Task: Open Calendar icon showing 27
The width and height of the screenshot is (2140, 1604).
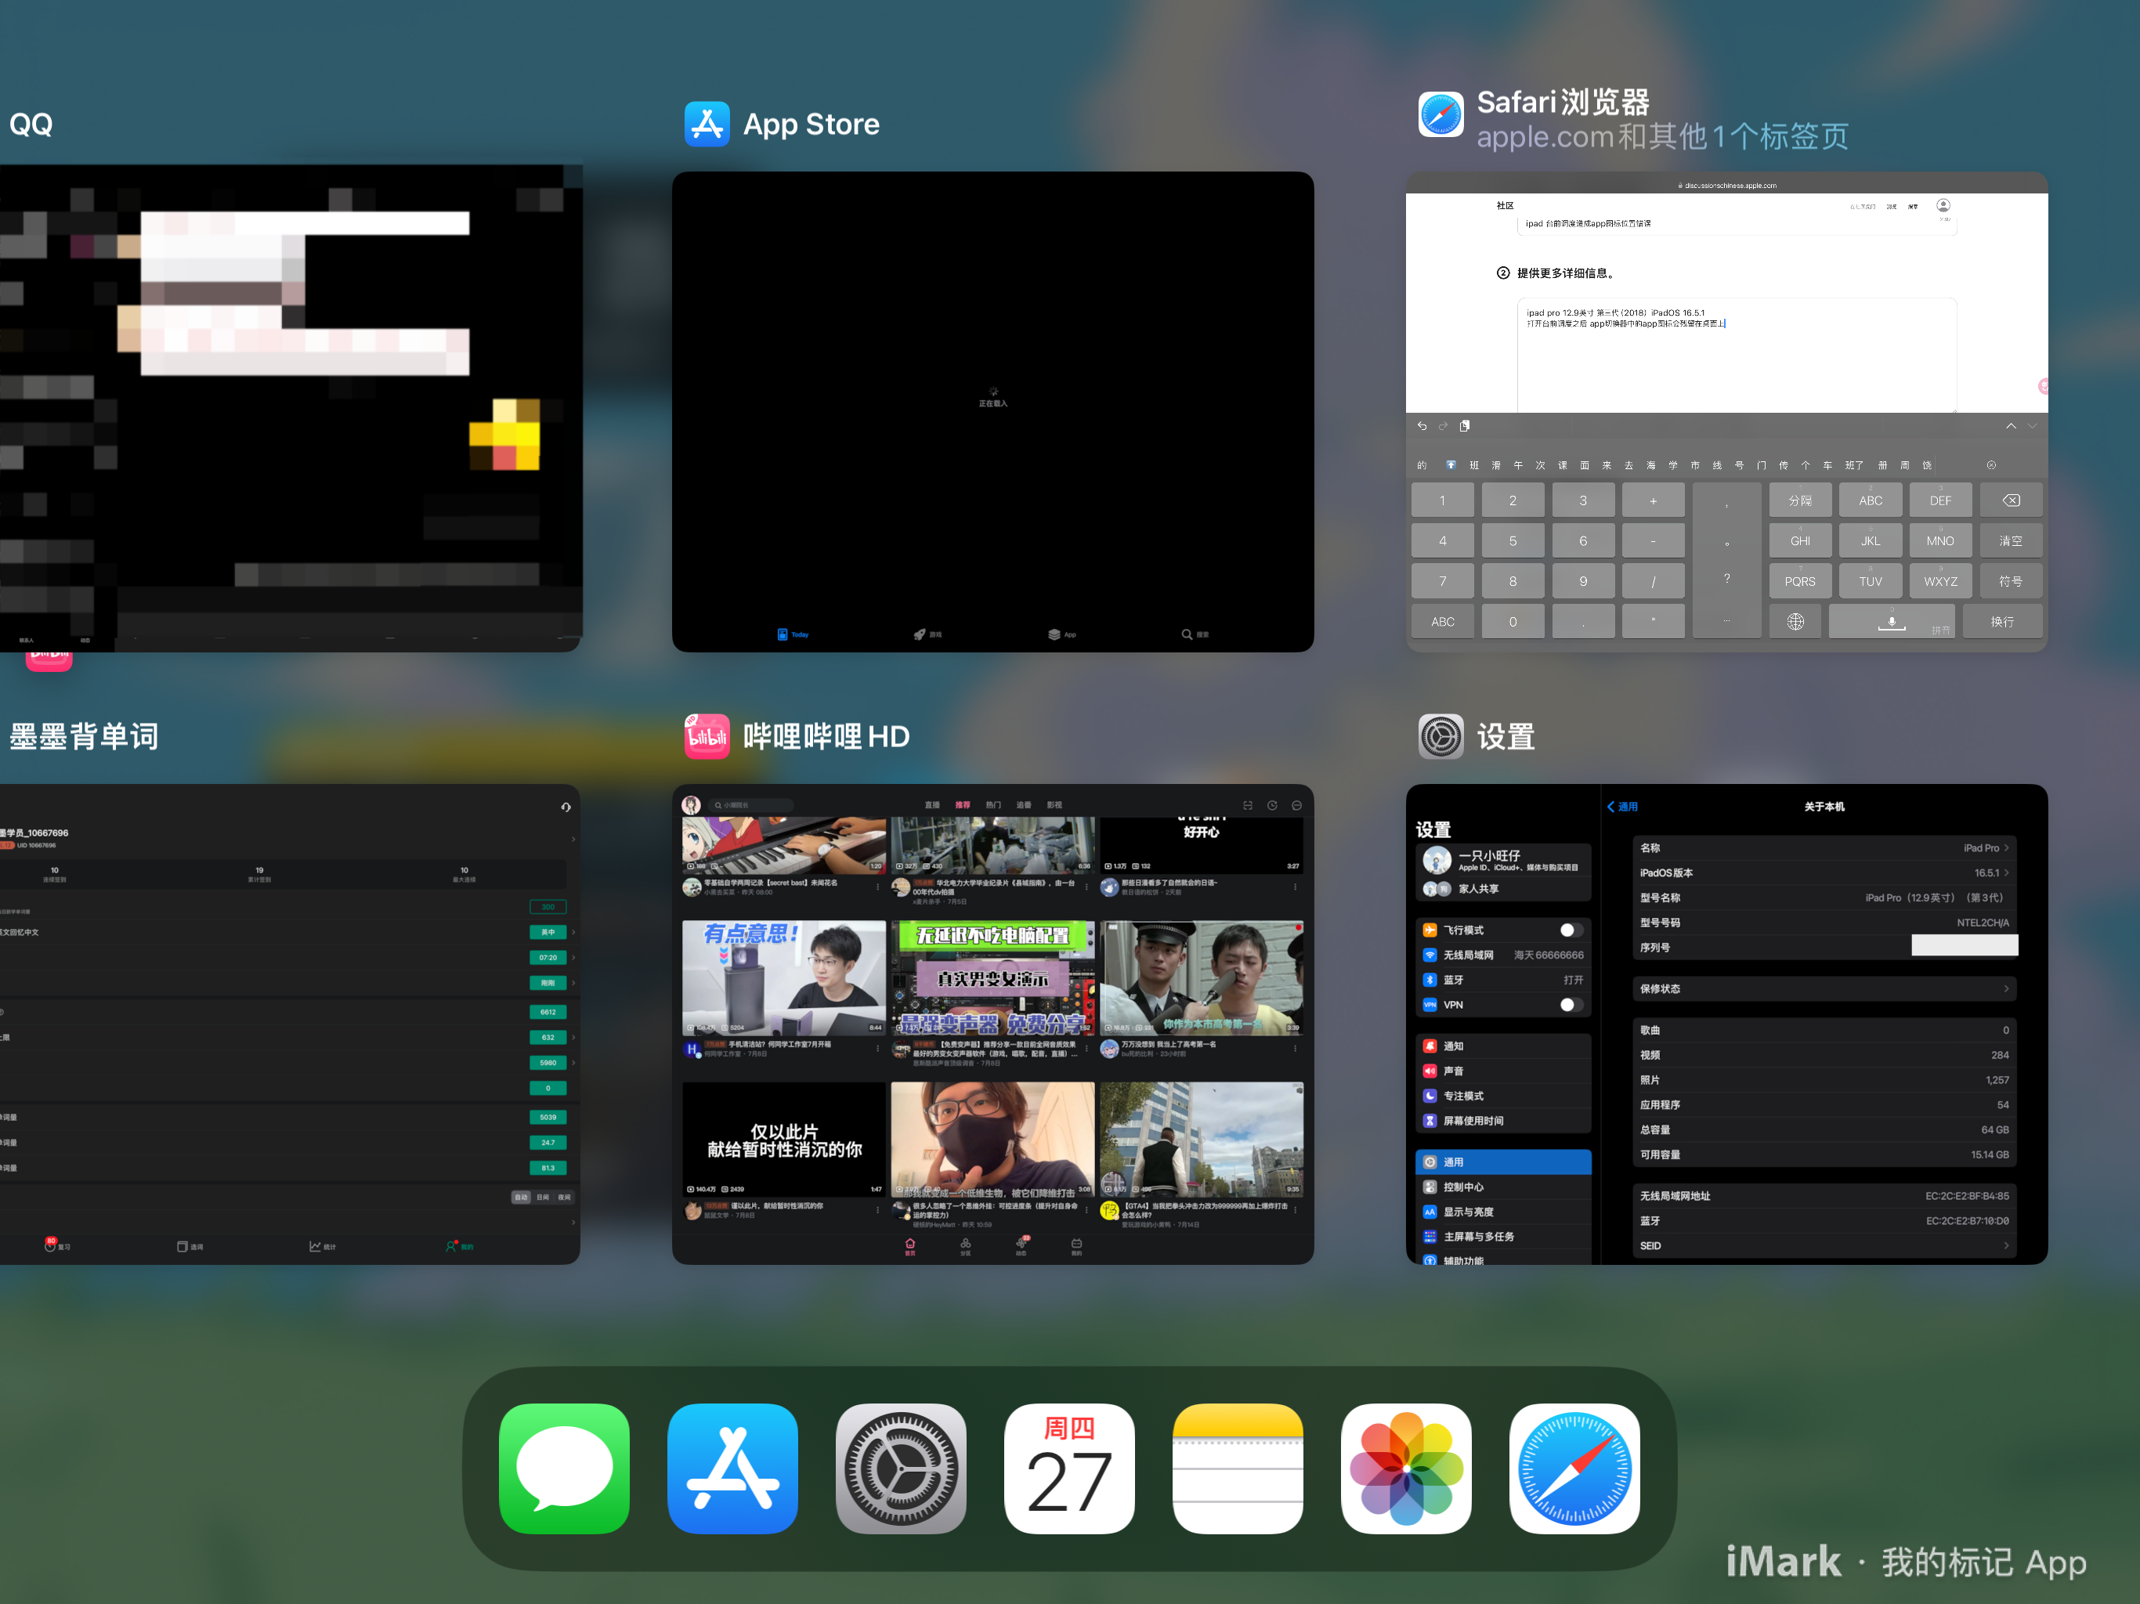Action: point(1069,1468)
